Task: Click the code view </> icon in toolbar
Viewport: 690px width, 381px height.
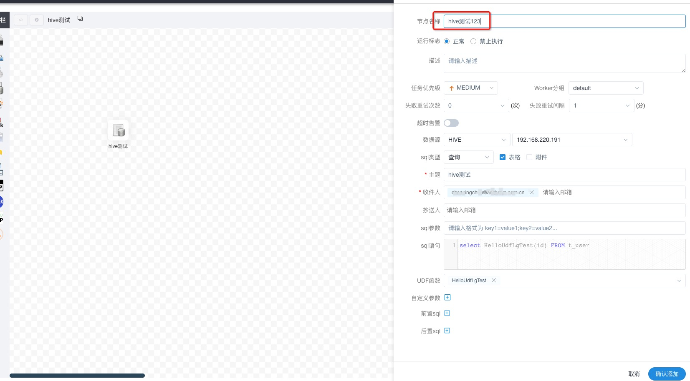Action: coord(21,20)
